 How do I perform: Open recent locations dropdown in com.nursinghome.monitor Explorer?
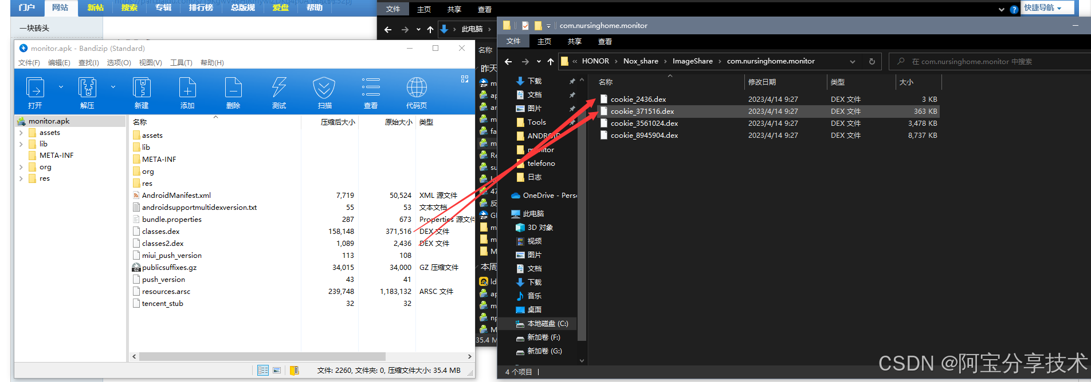coord(539,61)
